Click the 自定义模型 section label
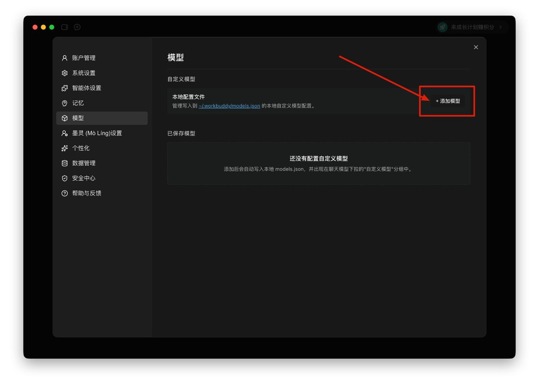The image size is (539, 390). pos(181,79)
